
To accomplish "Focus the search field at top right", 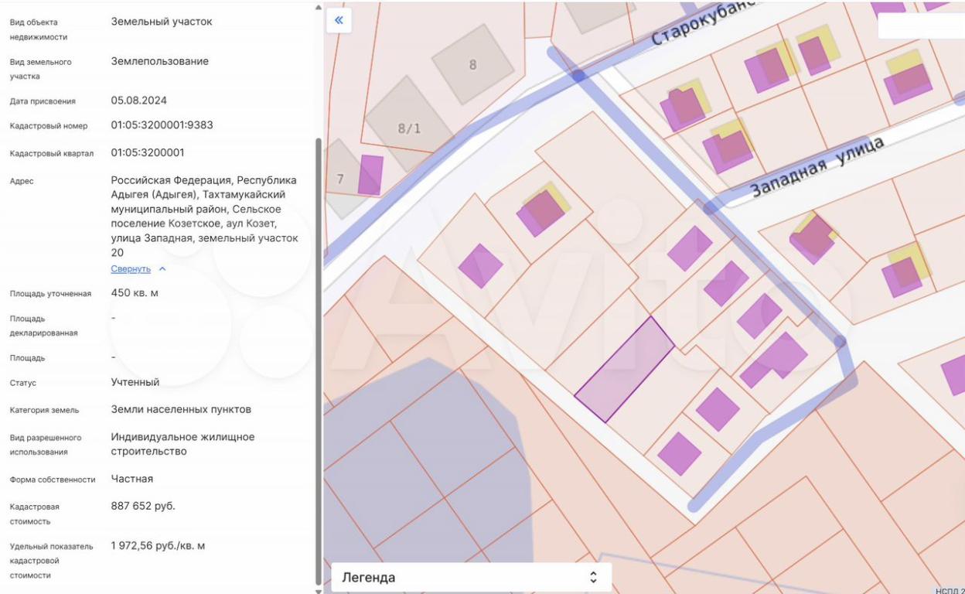I will 920,26.
